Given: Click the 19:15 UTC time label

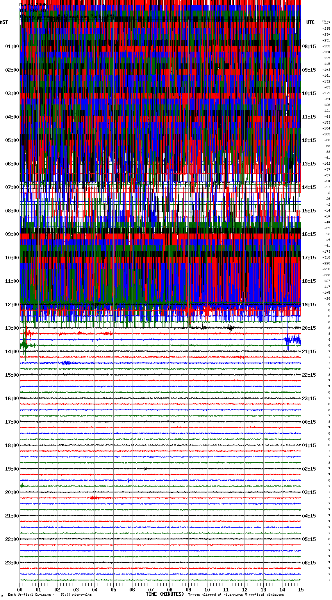Looking at the screenshot, I should (x=309, y=305).
